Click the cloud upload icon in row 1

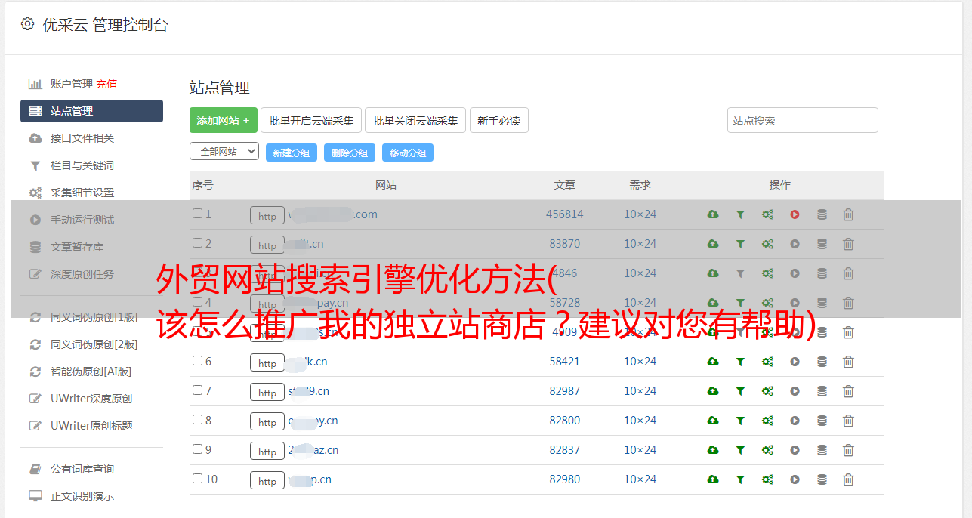(x=713, y=214)
